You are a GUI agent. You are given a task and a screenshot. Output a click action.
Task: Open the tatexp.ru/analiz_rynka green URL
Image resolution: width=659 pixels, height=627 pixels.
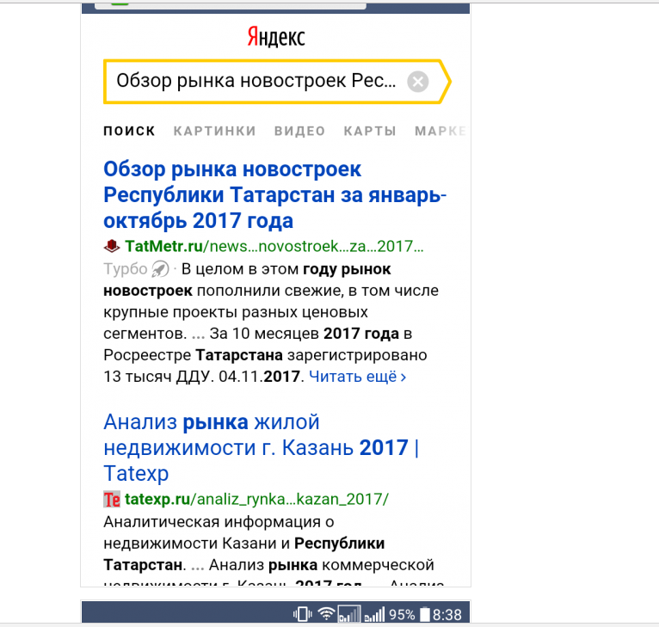256,499
